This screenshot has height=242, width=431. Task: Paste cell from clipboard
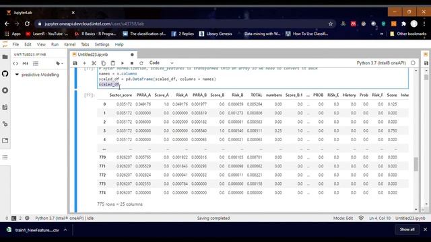(112, 63)
